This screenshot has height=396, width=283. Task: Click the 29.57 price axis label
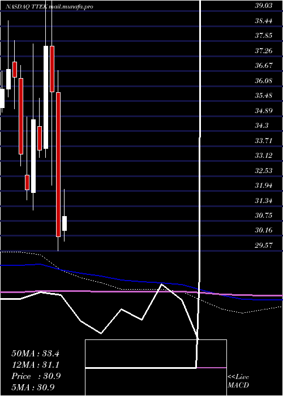coord(264,245)
